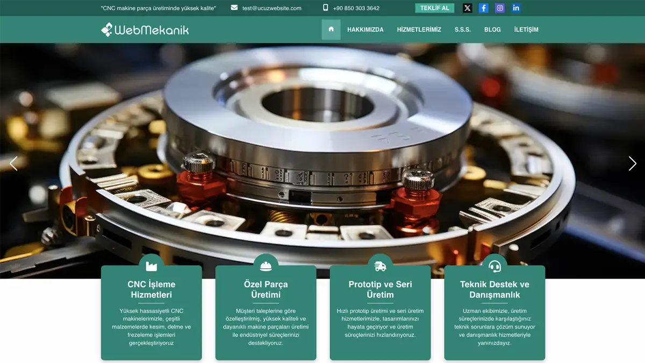
Task: Open the S.S.S. menu item
Action: tap(463, 30)
